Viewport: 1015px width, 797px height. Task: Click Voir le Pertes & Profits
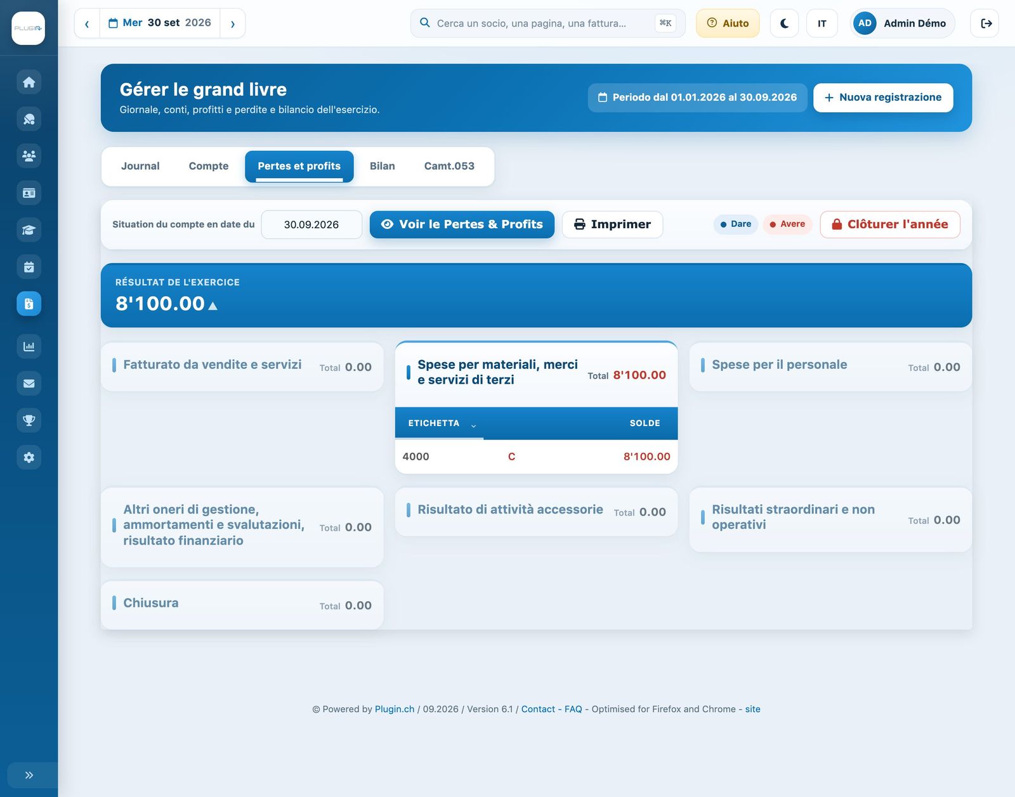pyautogui.click(x=462, y=224)
